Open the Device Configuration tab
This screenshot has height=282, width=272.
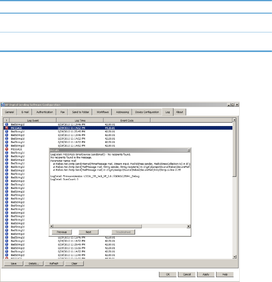[x=147, y=112]
